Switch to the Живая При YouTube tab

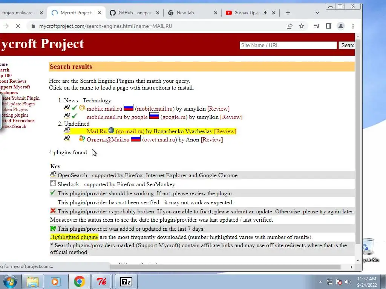[246, 13]
